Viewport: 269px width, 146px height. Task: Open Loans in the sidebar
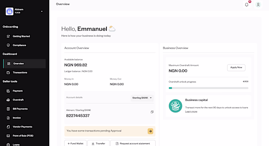16,144
